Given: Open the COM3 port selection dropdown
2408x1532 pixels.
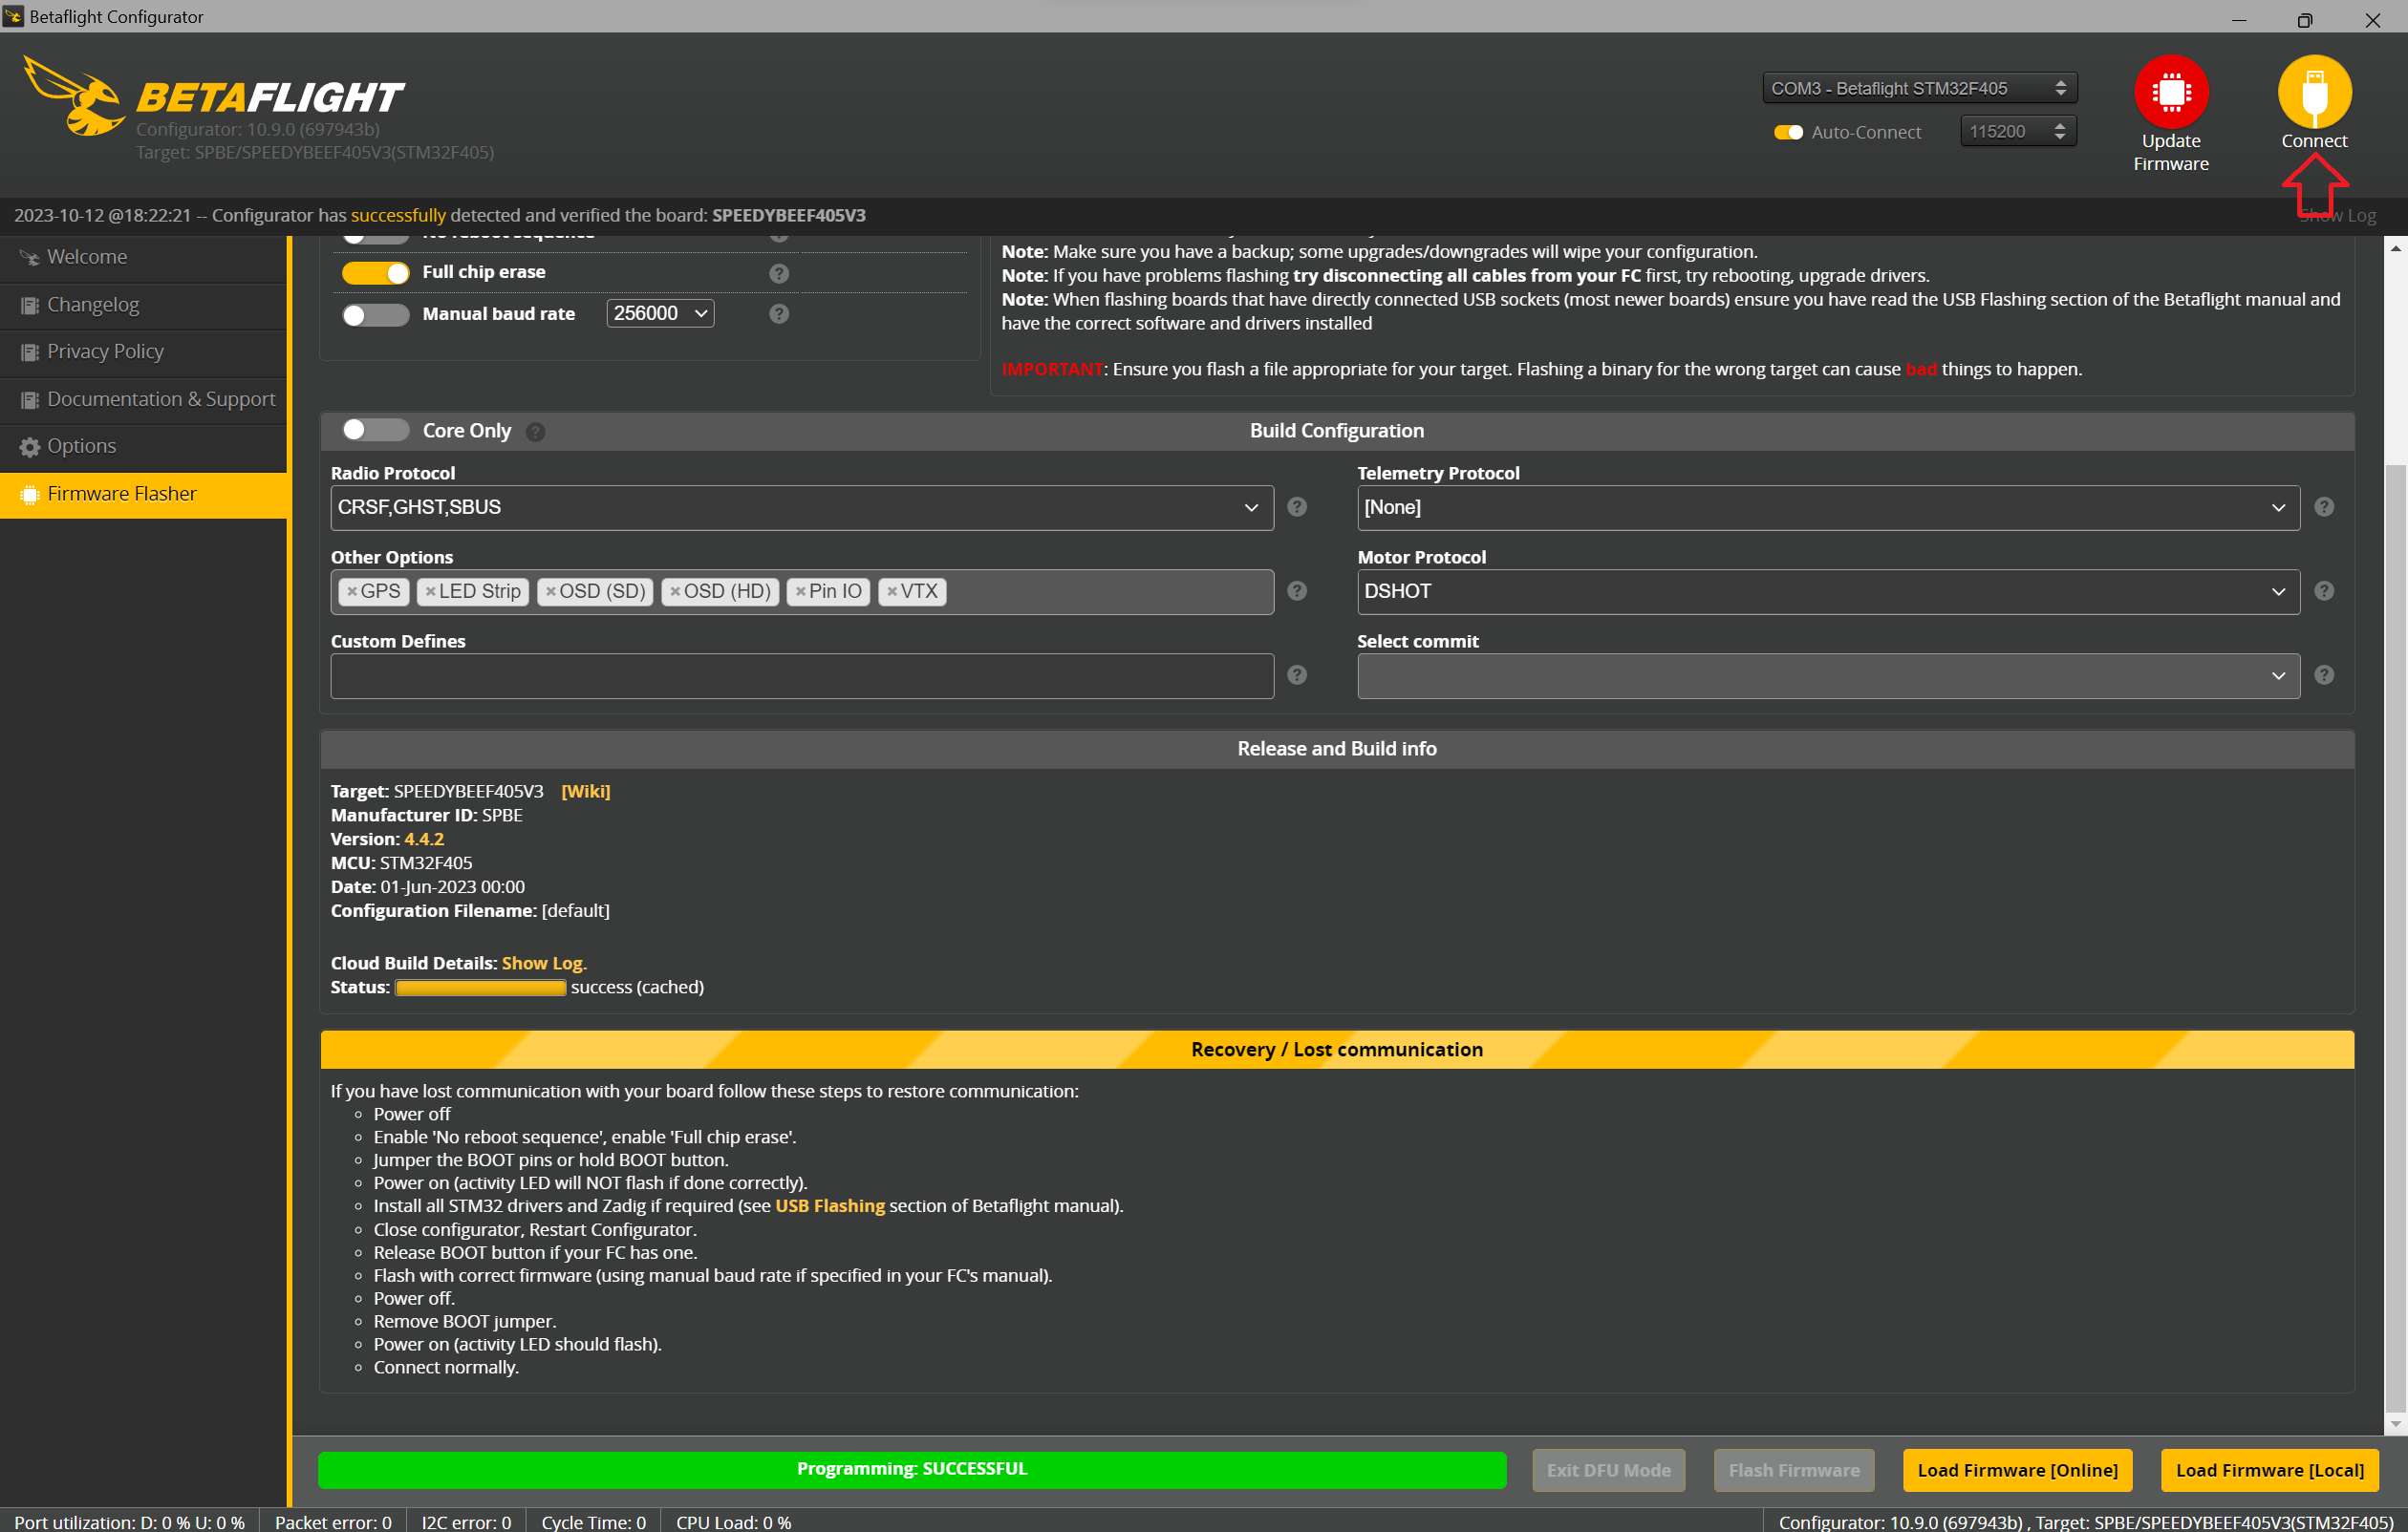Looking at the screenshot, I should pyautogui.click(x=1919, y=88).
